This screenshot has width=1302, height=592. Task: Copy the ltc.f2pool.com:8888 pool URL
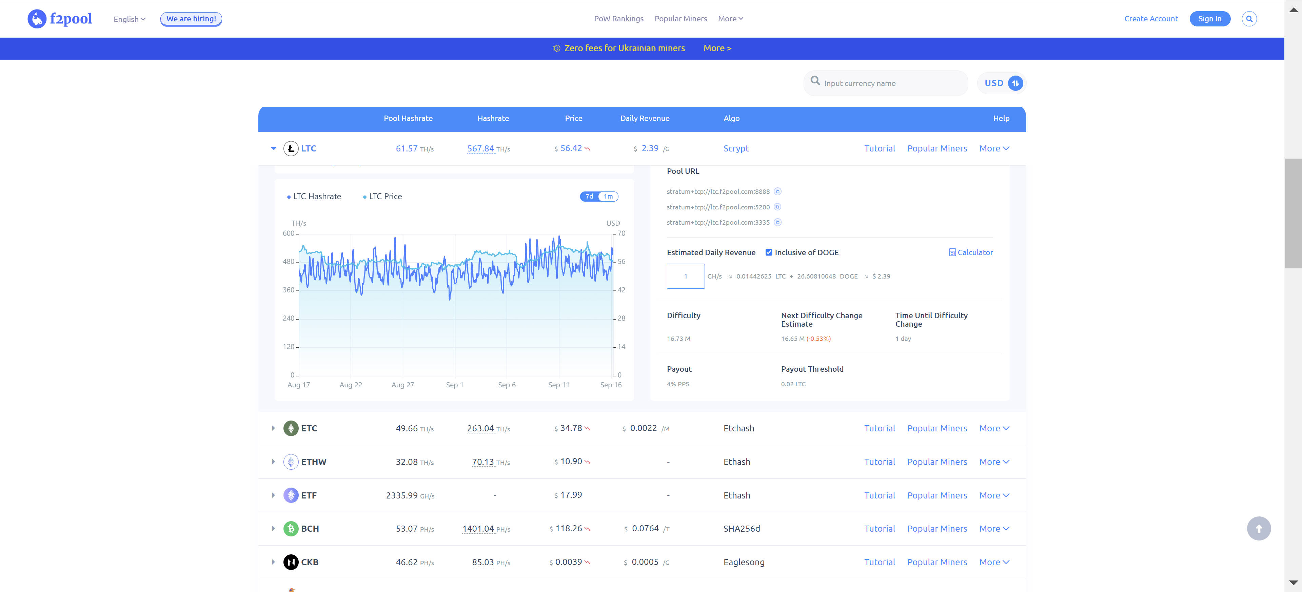[778, 191]
